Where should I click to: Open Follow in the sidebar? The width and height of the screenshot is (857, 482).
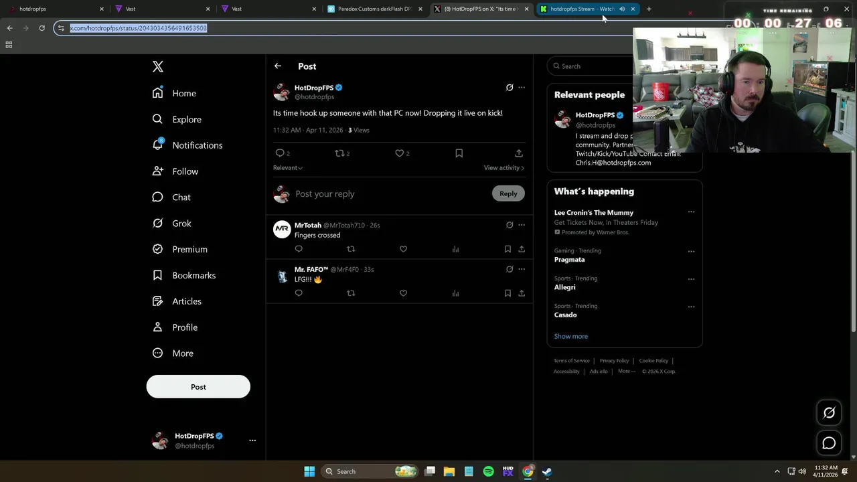point(175,171)
